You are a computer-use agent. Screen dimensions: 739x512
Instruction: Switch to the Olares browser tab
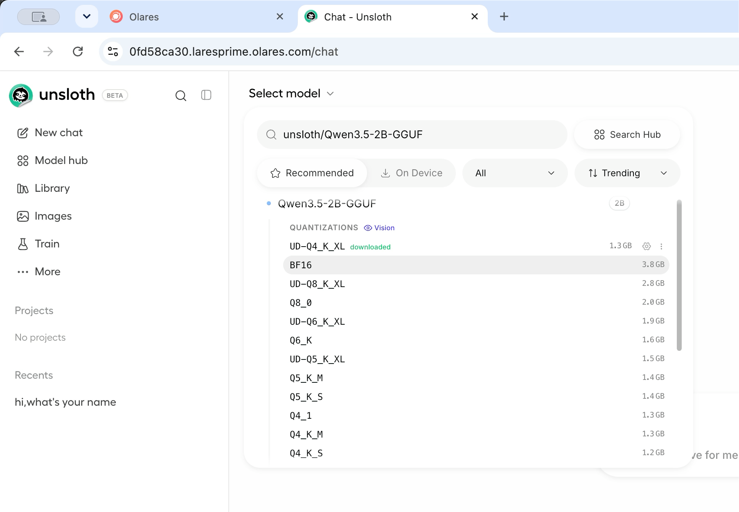click(196, 17)
